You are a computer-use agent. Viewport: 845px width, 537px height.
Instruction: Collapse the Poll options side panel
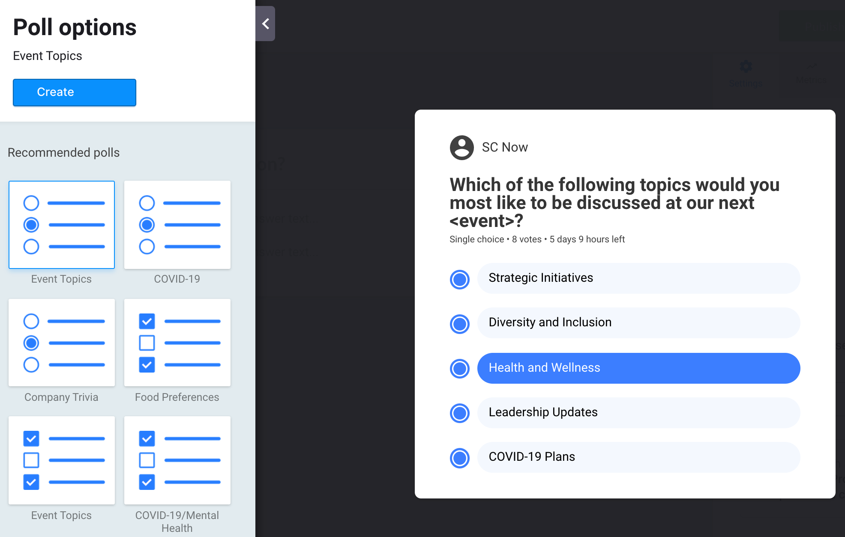265,24
